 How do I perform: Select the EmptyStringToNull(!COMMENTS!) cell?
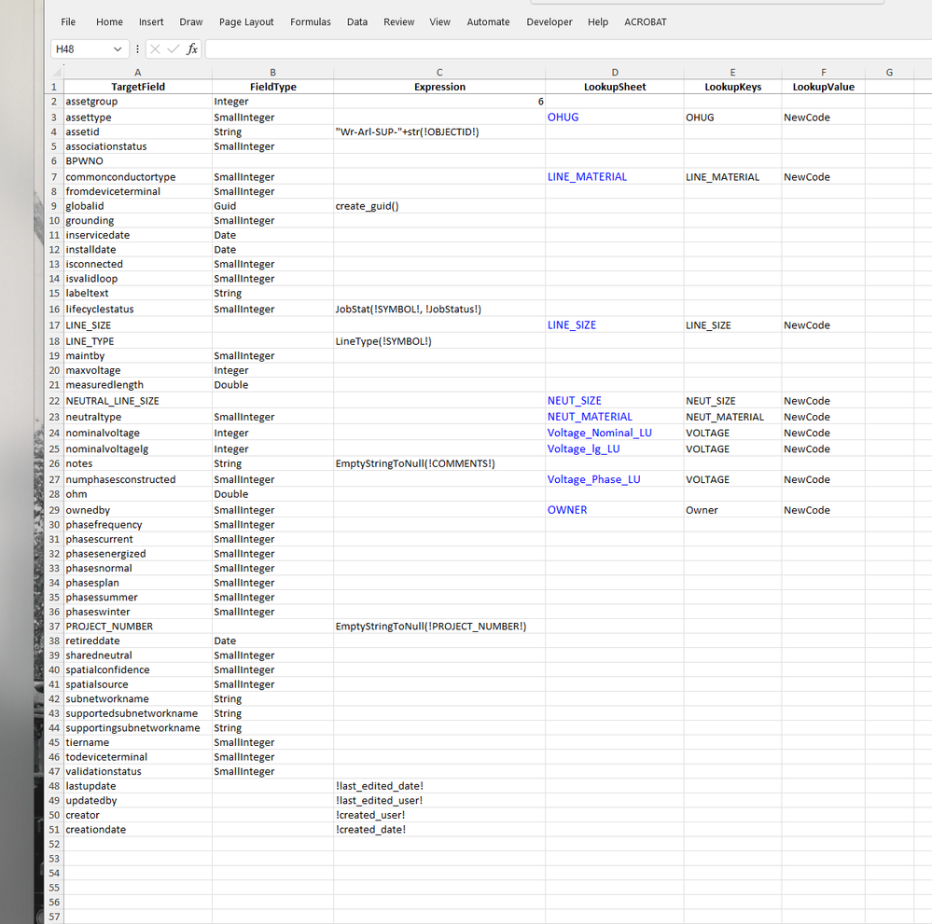click(x=439, y=463)
